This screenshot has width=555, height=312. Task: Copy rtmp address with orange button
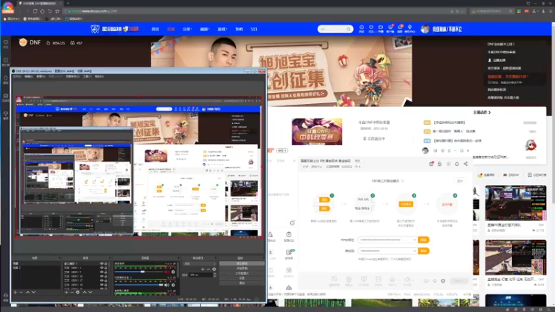[x=423, y=240]
